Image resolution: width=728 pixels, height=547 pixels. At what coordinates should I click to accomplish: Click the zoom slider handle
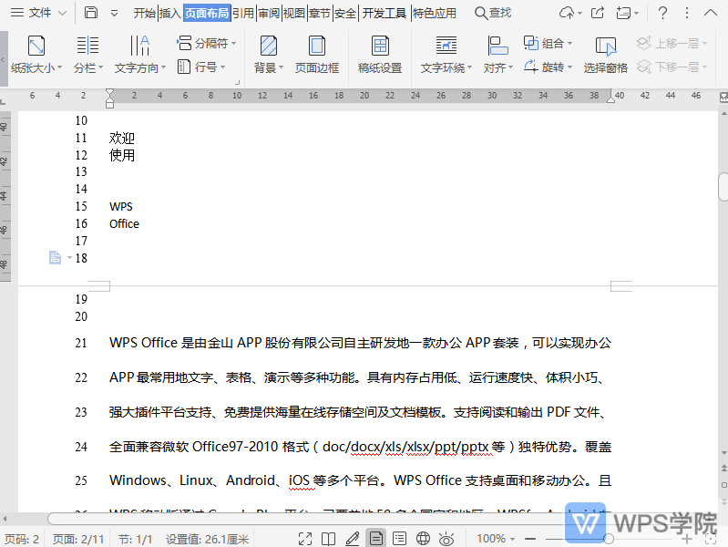coord(609,539)
